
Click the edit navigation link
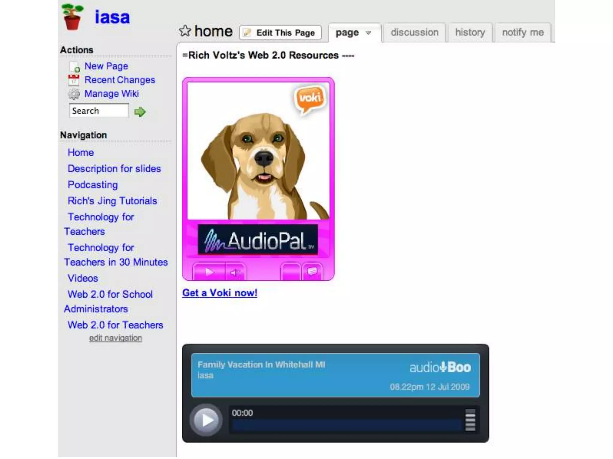[116, 338]
